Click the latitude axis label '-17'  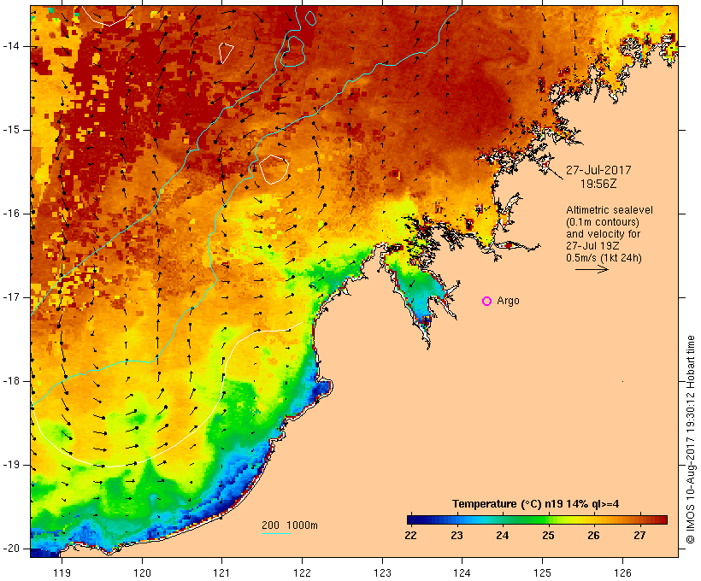click(11, 297)
